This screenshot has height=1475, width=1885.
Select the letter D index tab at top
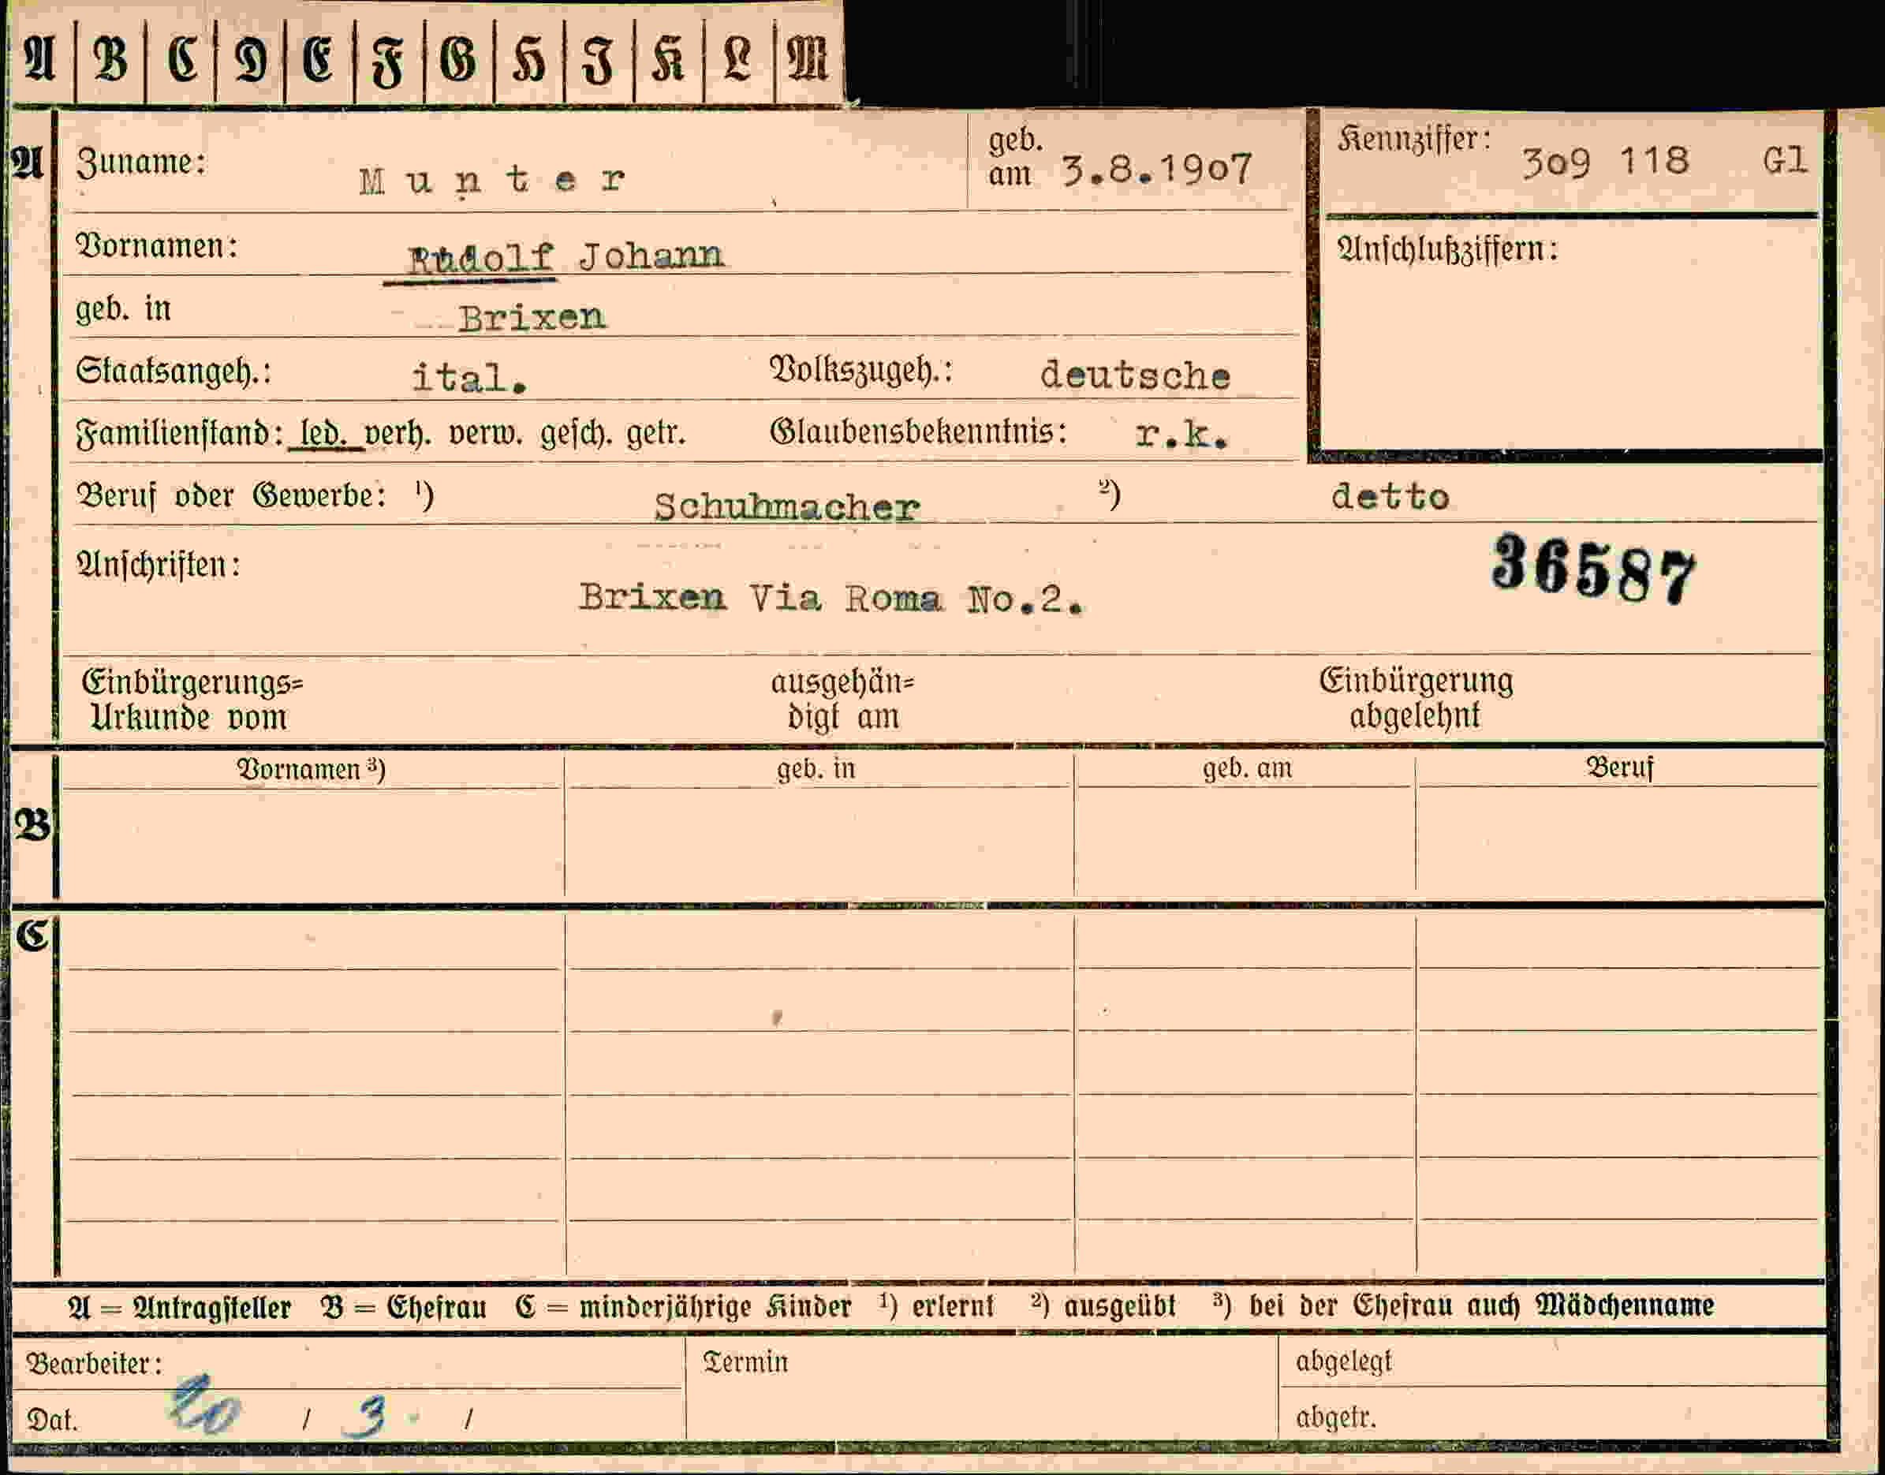click(250, 58)
